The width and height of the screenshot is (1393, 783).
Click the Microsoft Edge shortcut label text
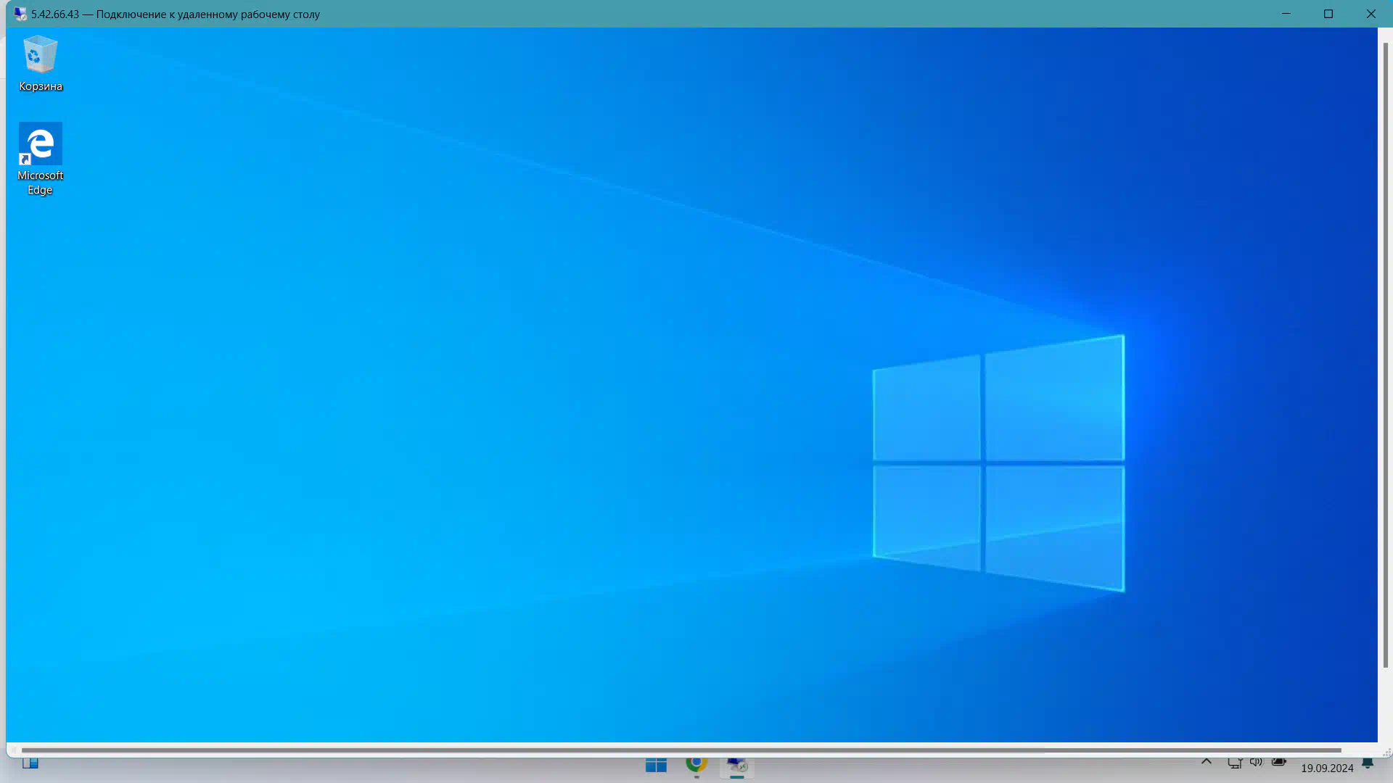pyautogui.click(x=40, y=183)
